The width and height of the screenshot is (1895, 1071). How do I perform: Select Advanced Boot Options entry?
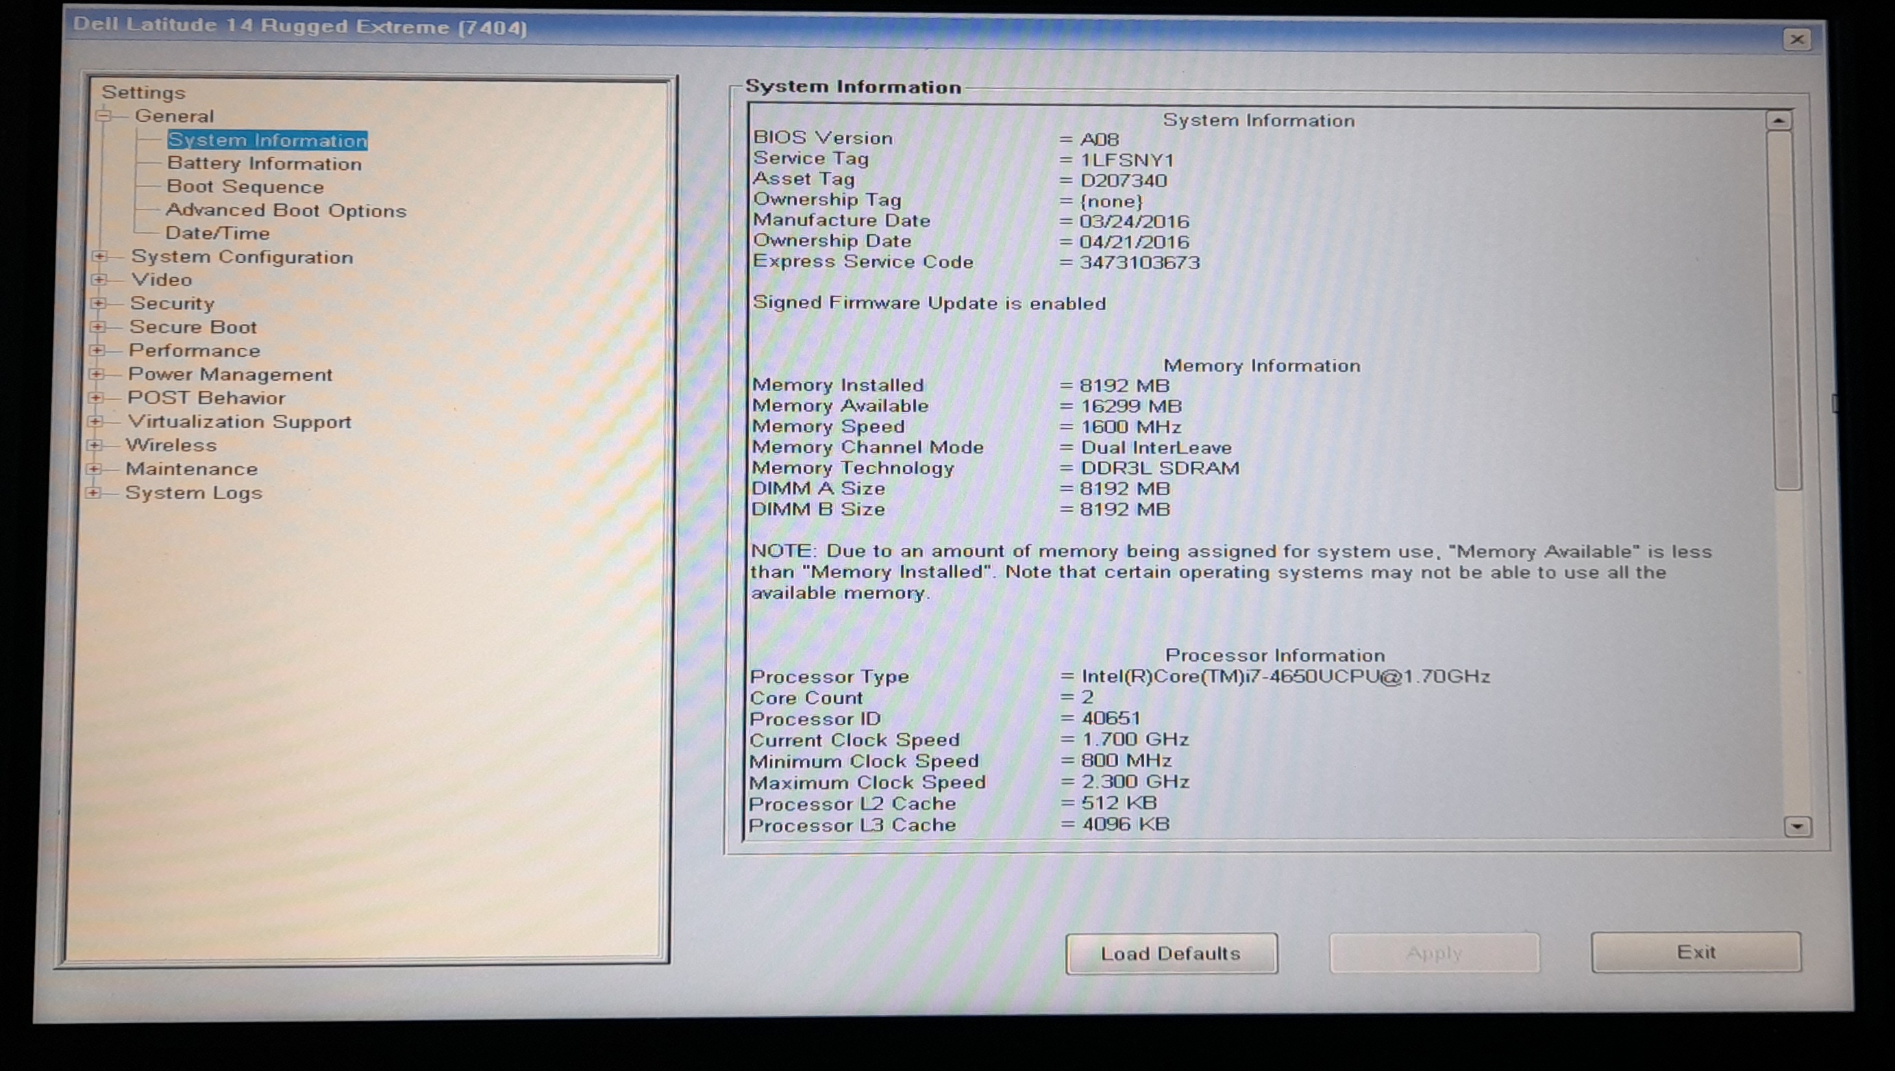click(286, 210)
